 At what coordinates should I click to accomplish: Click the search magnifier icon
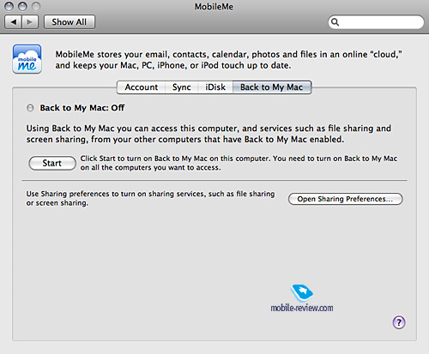tap(335, 22)
